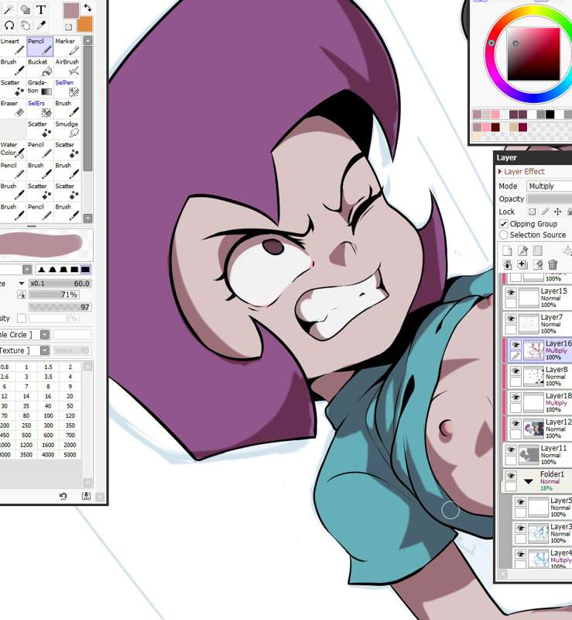Click the save brush settings icon

coord(86,496)
